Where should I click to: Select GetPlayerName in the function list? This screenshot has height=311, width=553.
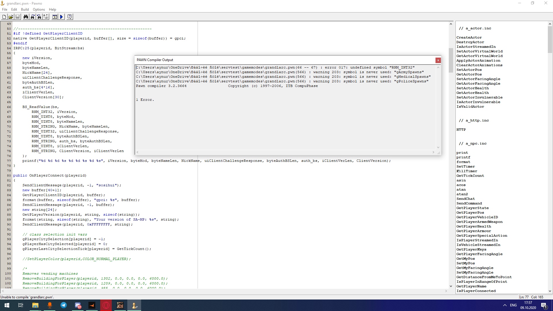click(471, 286)
